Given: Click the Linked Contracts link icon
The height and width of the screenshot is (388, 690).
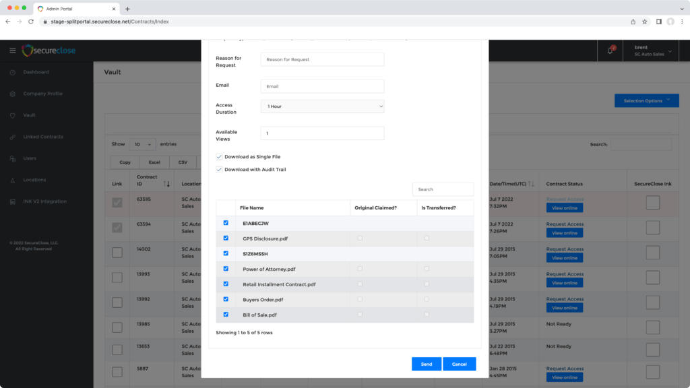Looking at the screenshot, I should pos(12,137).
